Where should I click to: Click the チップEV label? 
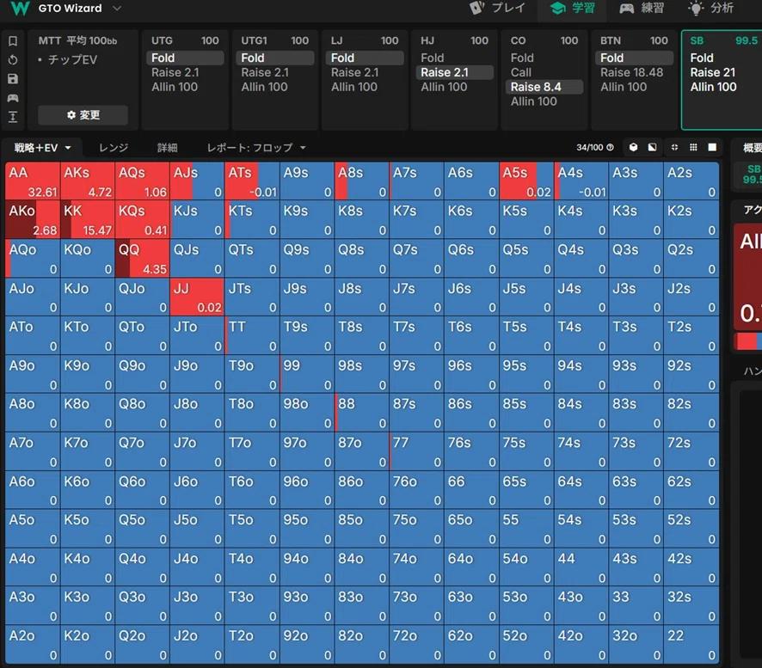click(x=72, y=60)
